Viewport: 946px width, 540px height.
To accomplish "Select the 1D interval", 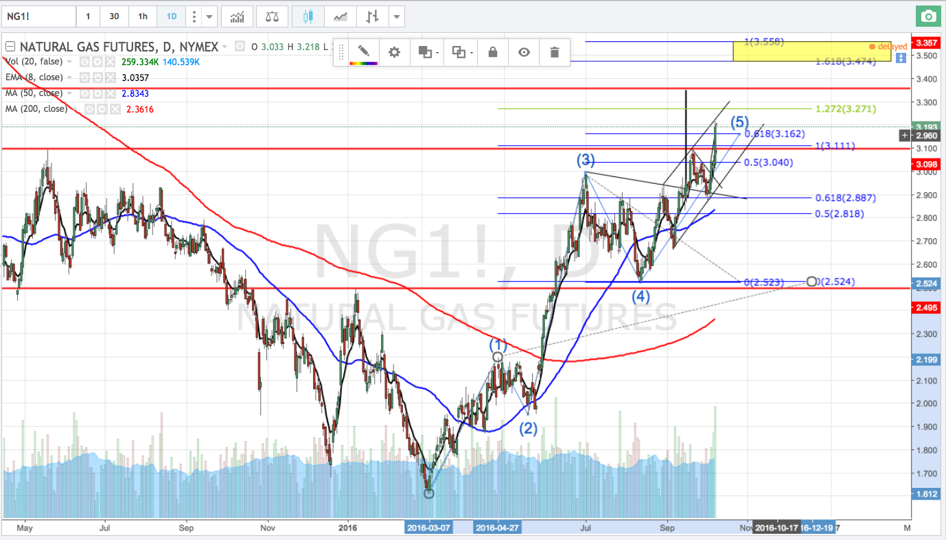I will [x=172, y=16].
